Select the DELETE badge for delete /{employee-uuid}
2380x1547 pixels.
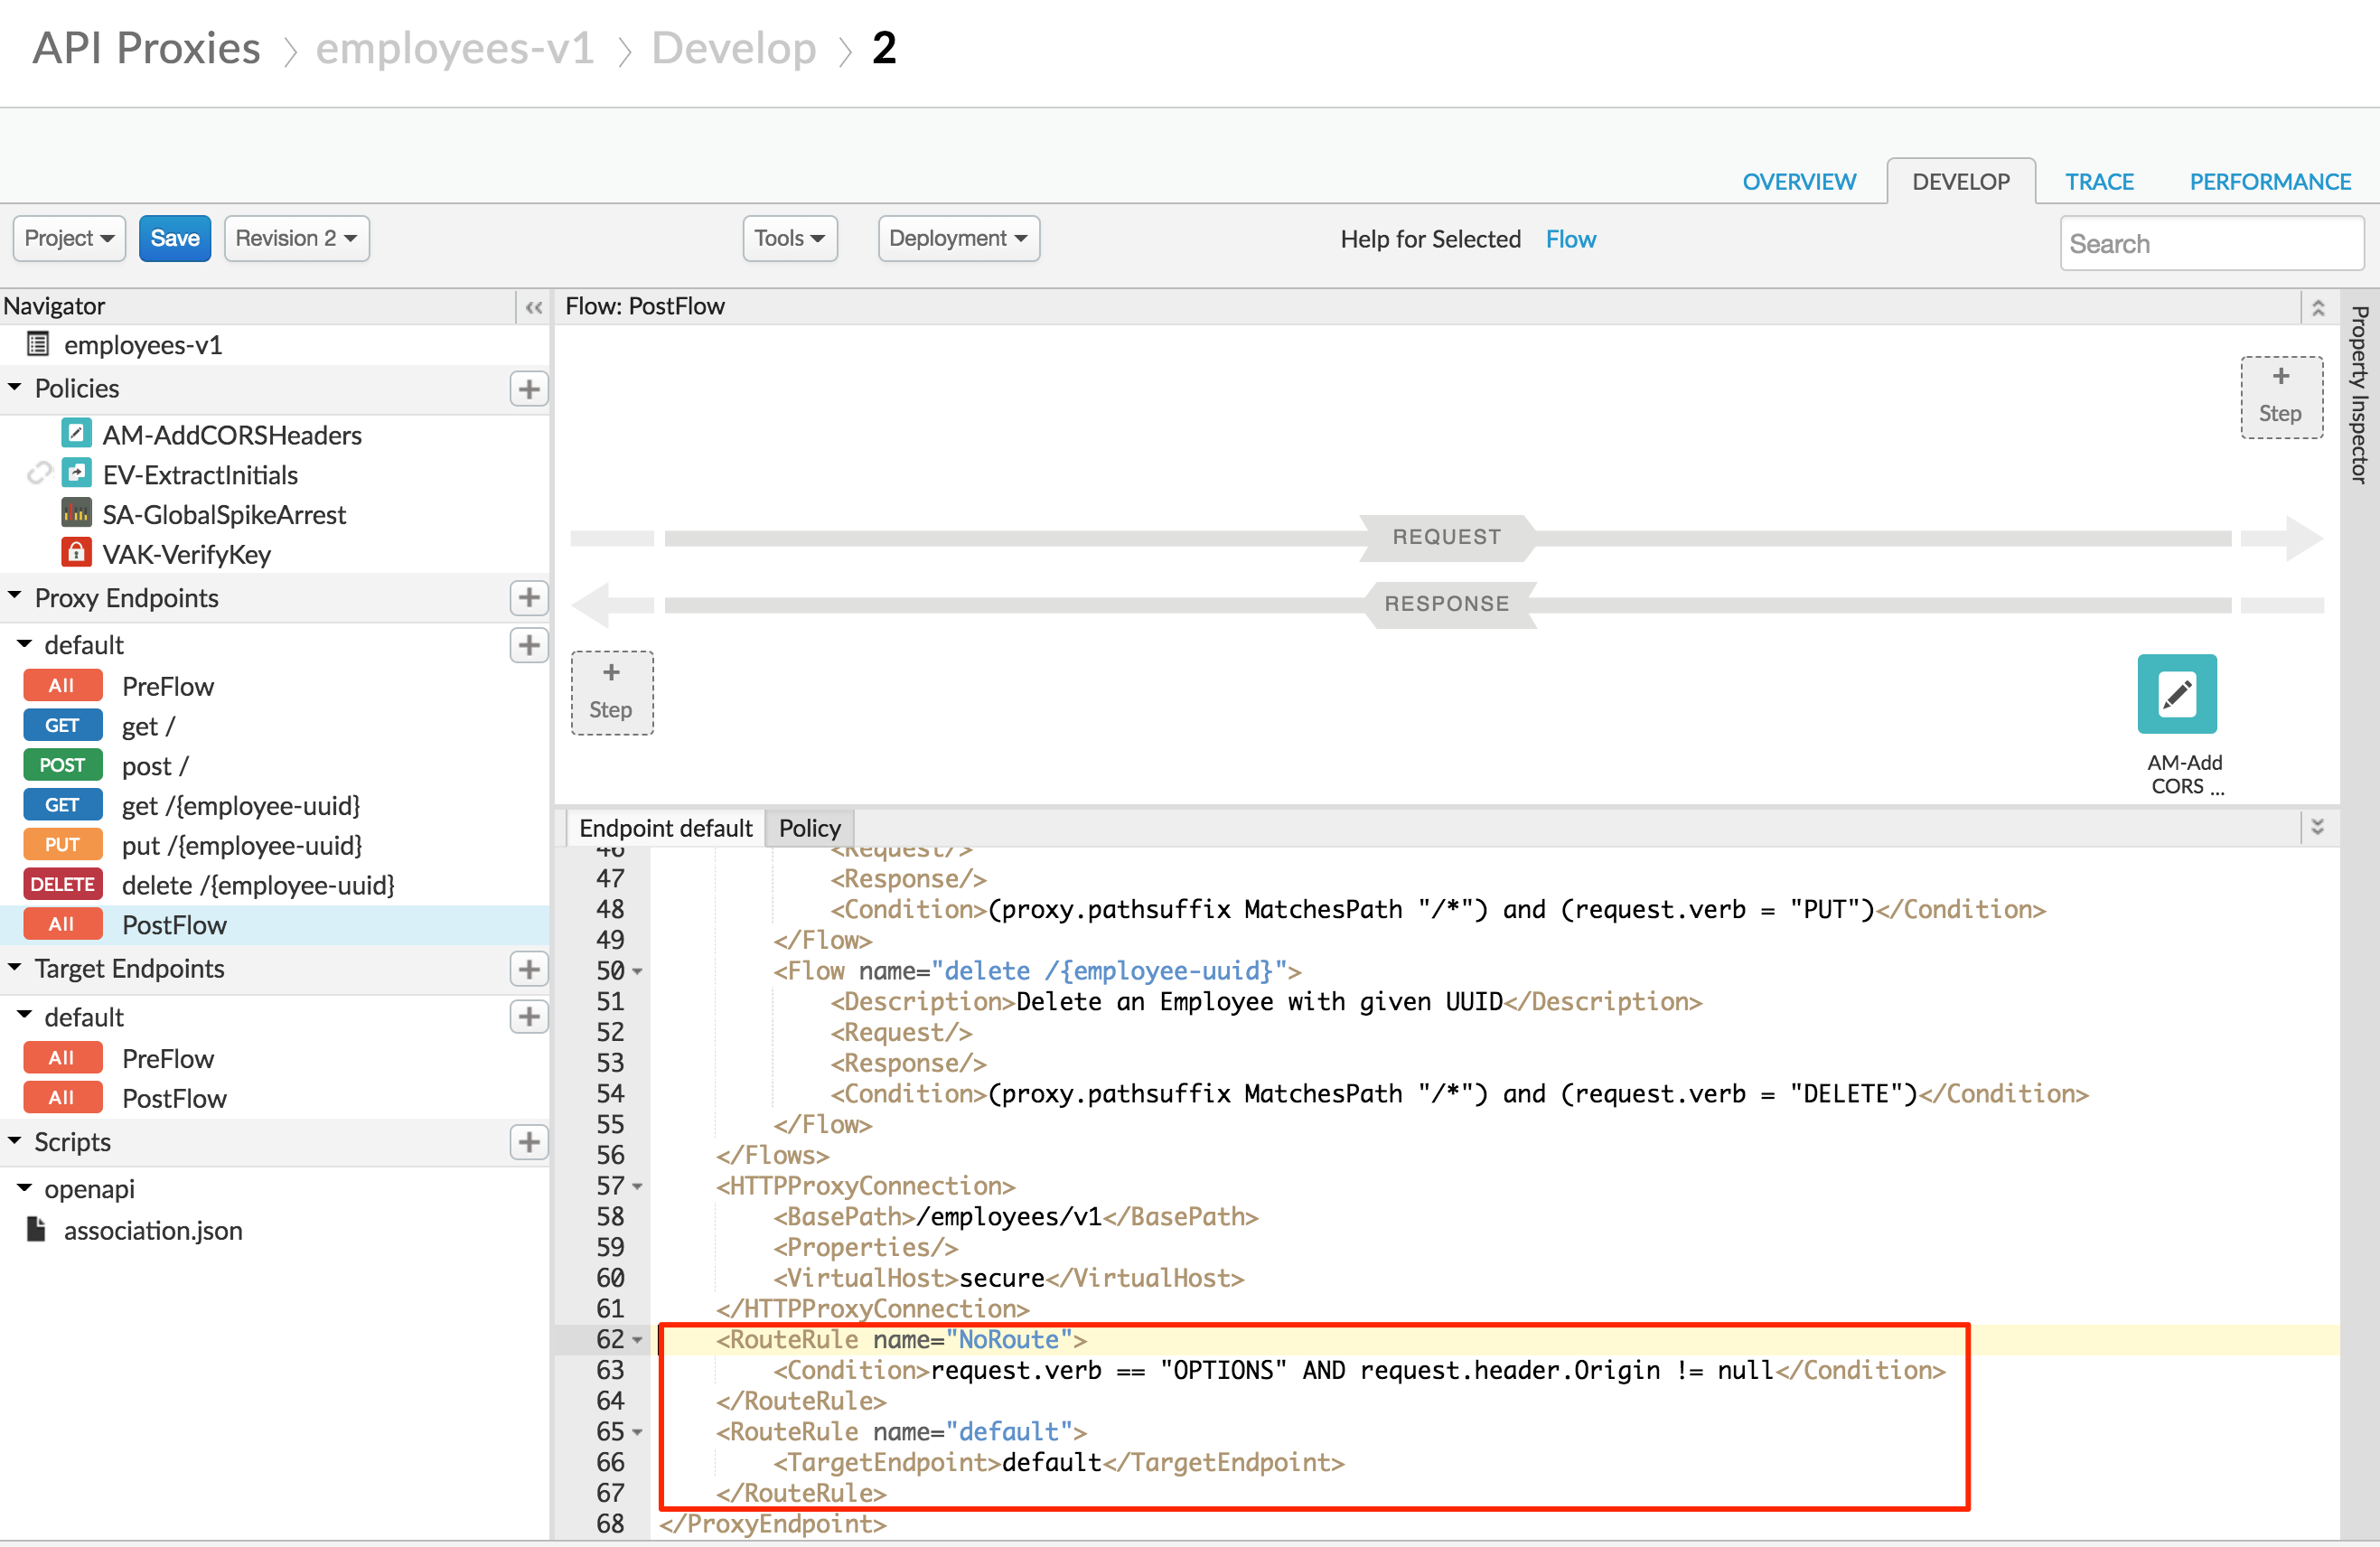[x=62, y=885]
